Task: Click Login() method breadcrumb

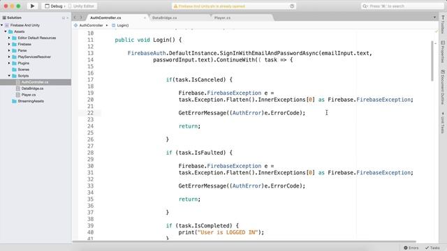Action: click(x=123, y=25)
